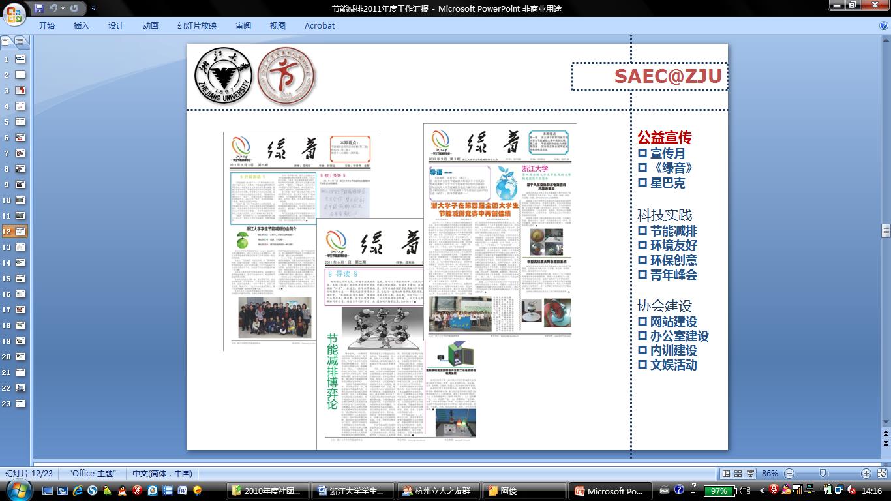This screenshot has height=501, width=891.
Task: Open the 杭州立人之友群 taskbar chat
Action: tap(437, 491)
